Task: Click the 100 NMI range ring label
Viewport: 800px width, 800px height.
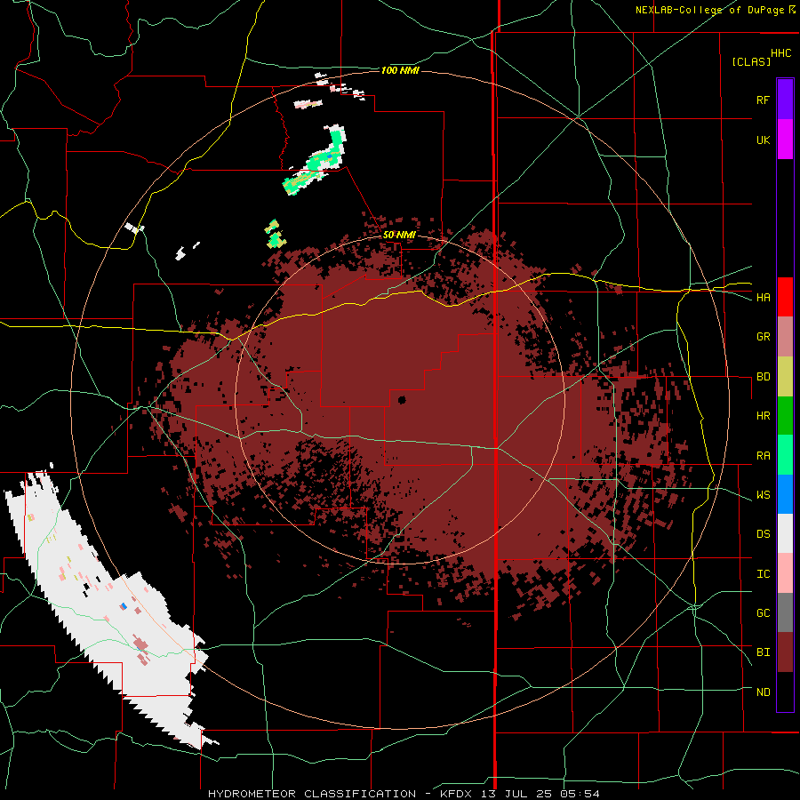Action: pos(400,70)
